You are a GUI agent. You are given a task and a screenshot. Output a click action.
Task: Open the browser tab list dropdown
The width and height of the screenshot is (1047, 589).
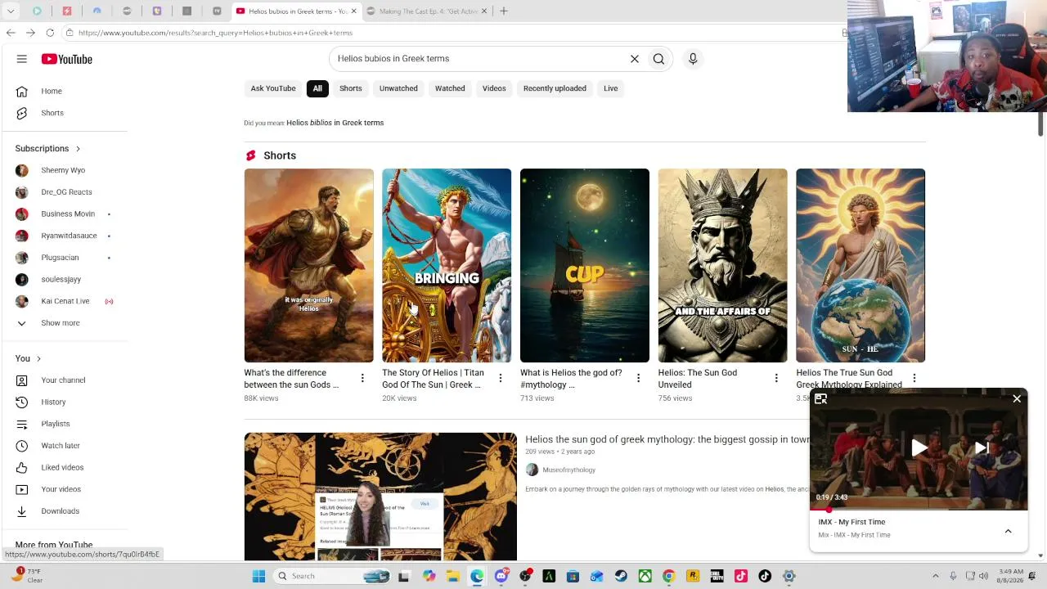(x=11, y=11)
